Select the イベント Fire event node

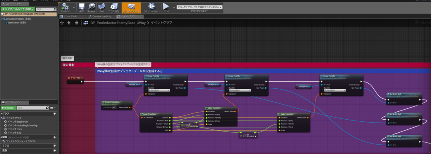(75, 80)
